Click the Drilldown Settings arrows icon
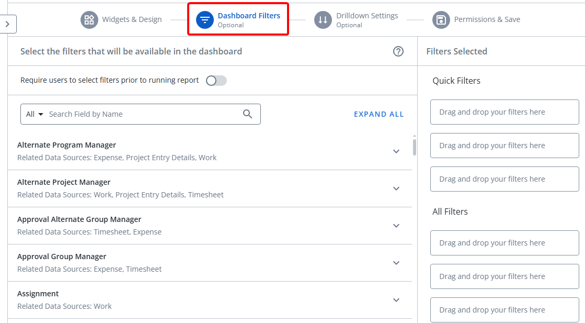 pyautogui.click(x=323, y=20)
